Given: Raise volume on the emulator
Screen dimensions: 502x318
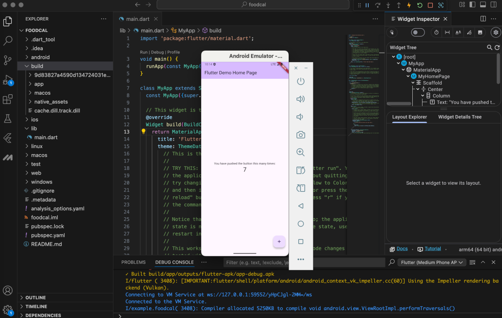Looking at the screenshot, I should 300,99.
